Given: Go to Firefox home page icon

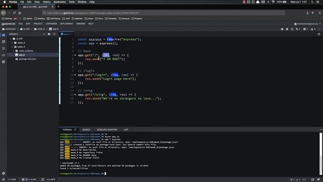Looking at the screenshot, I should pos(20,13).
